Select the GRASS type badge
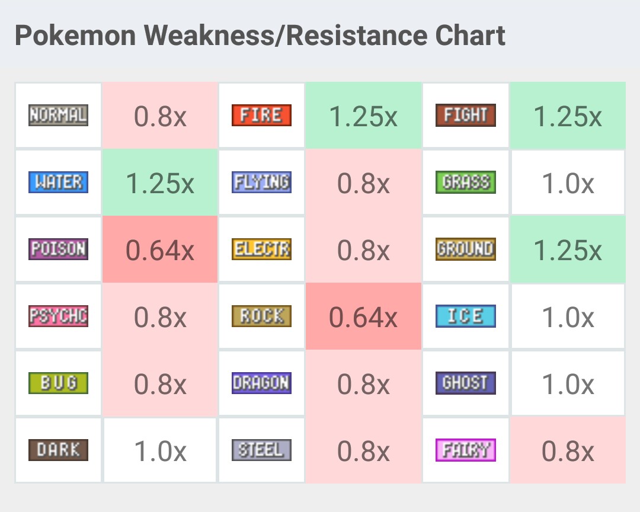 click(465, 182)
